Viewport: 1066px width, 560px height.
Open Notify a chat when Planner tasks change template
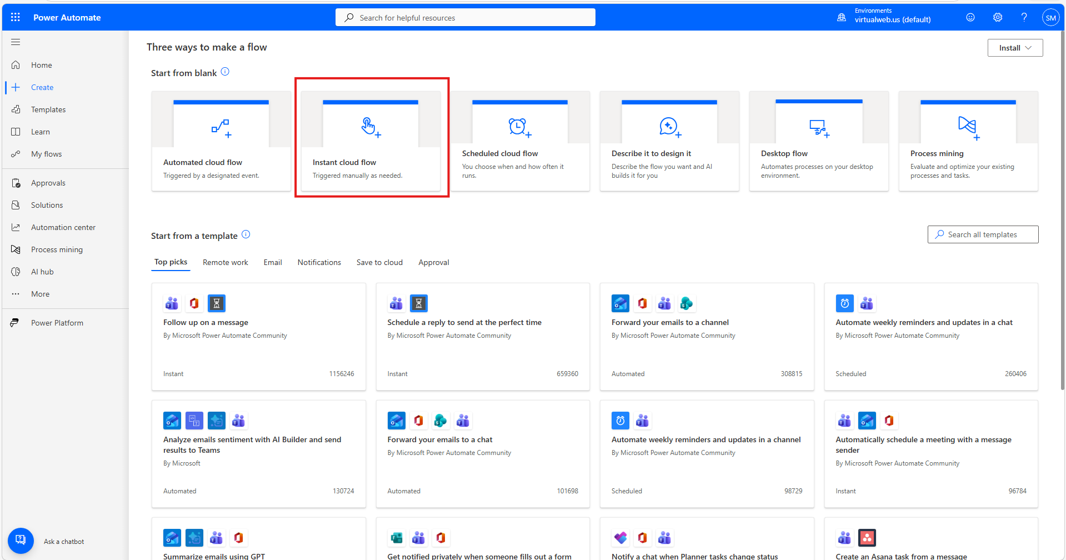707,539
